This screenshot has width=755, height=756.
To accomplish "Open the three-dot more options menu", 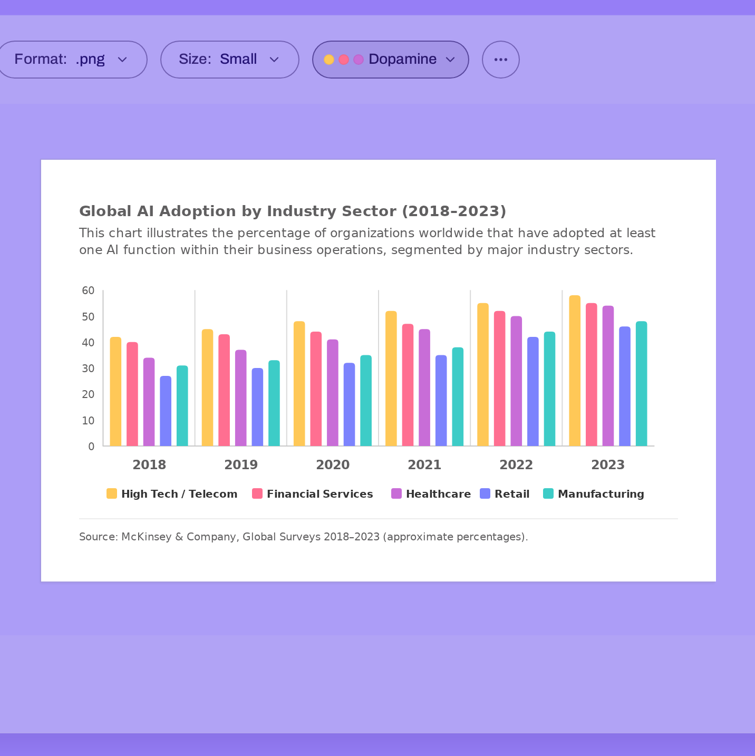I will [x=501, y=60].
